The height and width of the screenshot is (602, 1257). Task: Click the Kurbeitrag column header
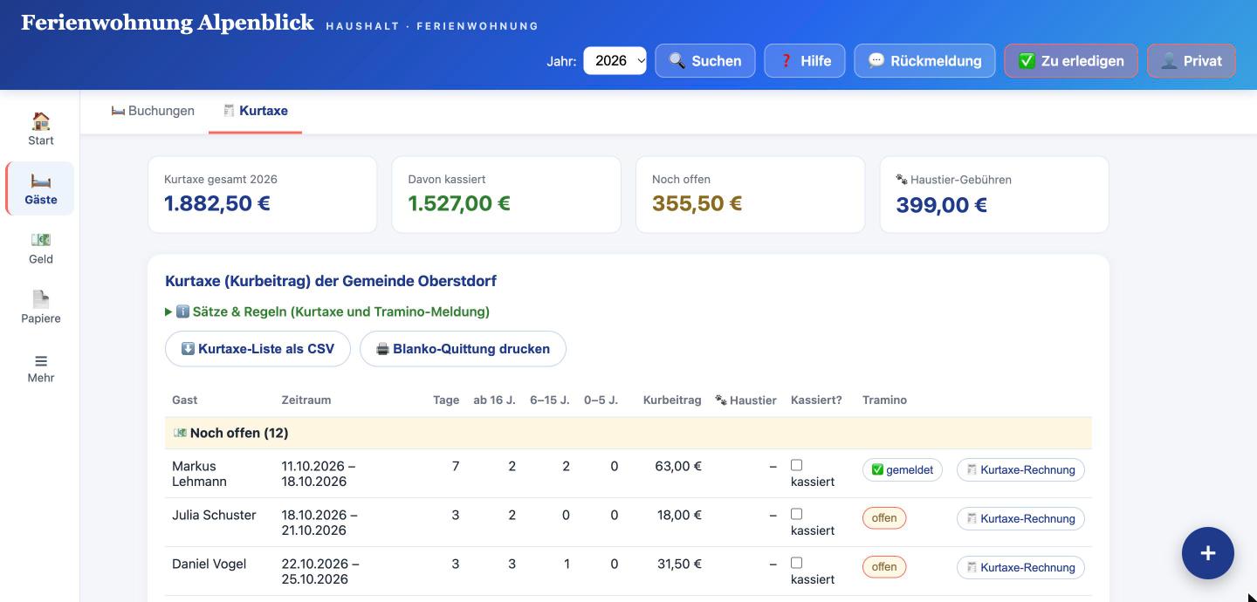[x=672, y=400]
